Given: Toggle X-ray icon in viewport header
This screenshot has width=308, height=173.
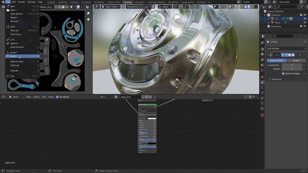Looking at the screenshot, I should [237, 7].
